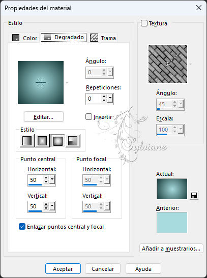The image size is (207, 278).
Task: Select the linear gradient style icon
Action: click(x=27, y=141)
